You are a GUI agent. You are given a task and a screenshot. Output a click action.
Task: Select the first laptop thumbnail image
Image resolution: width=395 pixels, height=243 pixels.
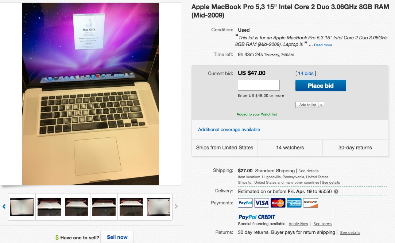(22, 207)
